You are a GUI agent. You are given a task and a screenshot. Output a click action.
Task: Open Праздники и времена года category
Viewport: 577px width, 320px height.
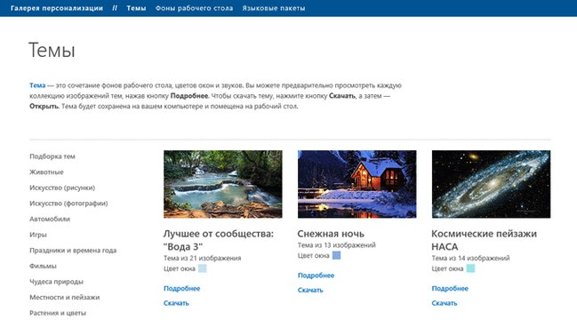point(73,251)
